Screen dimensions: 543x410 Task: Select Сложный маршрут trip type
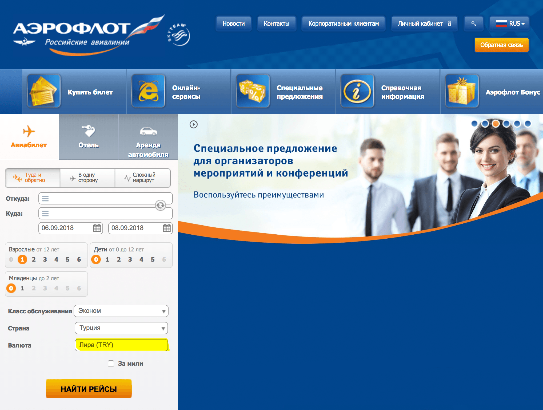(143, 178)
